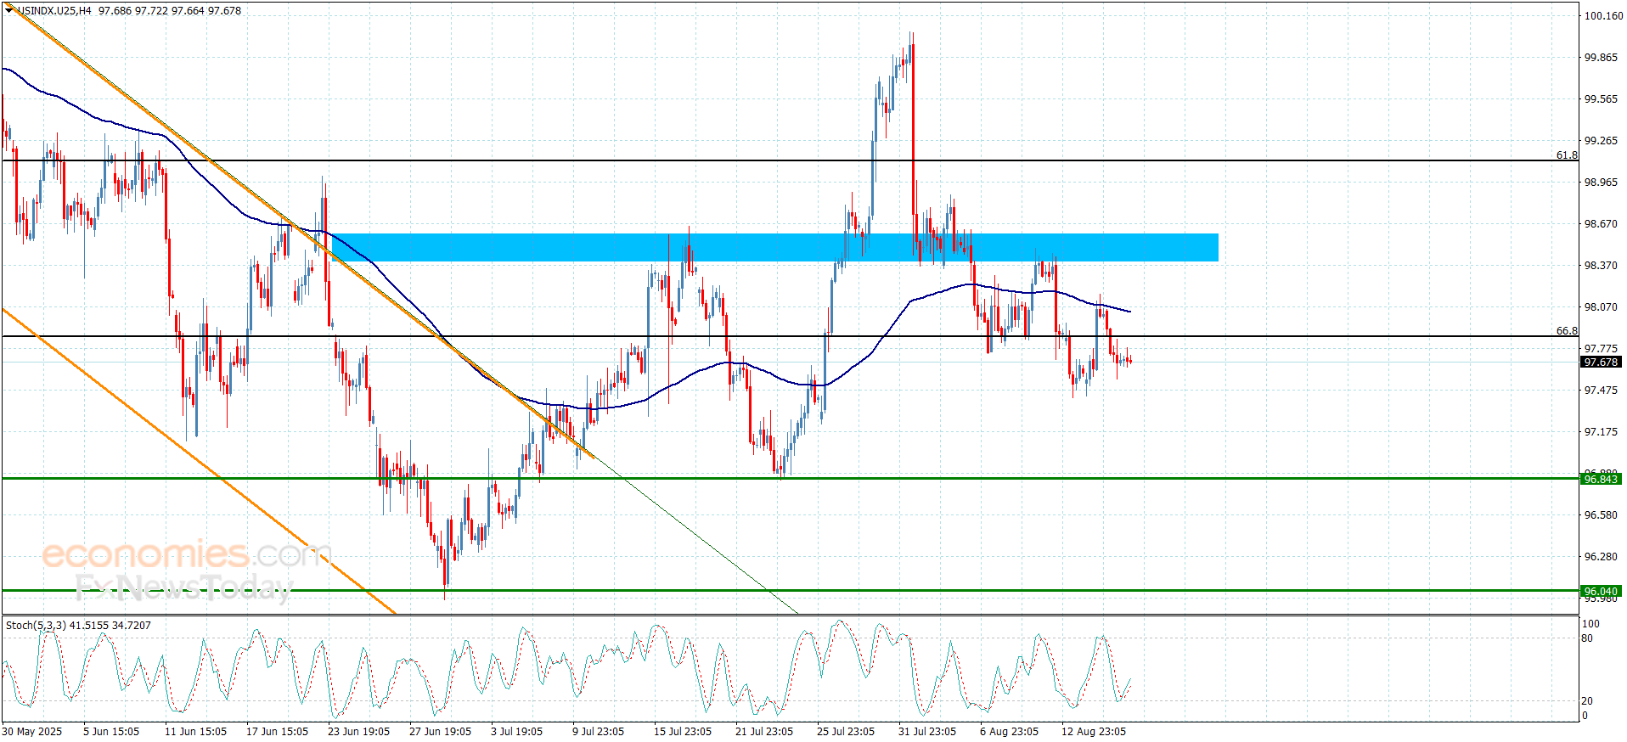Viewport: 1627px width, 742px height.
Task: Click the 98.965 price scale label
Action: click(x=1601, y=183)
